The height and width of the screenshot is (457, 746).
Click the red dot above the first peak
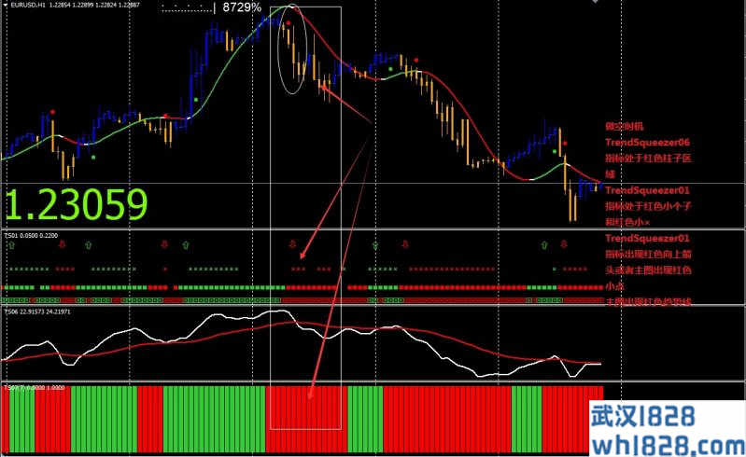click(x=53, y=111)
